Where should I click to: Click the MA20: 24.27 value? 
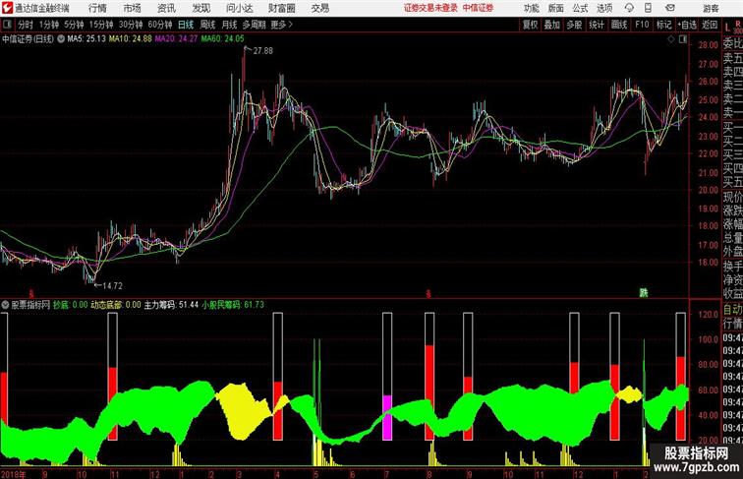tap(176, 39)
